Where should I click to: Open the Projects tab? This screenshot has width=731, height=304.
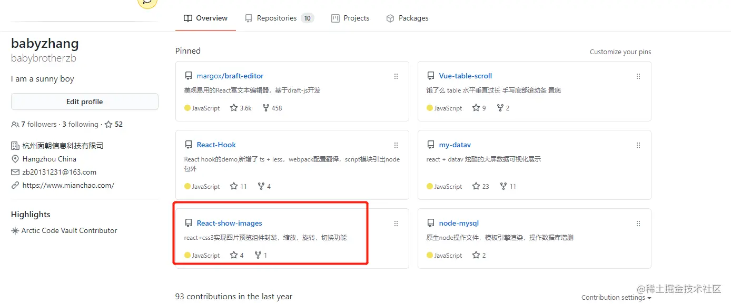click(350, 18)
